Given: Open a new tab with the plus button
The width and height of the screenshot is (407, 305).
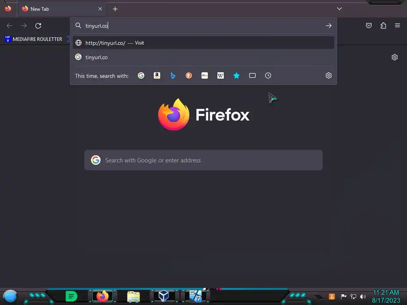Looking at the screenshot, I should tap(115, 9).
